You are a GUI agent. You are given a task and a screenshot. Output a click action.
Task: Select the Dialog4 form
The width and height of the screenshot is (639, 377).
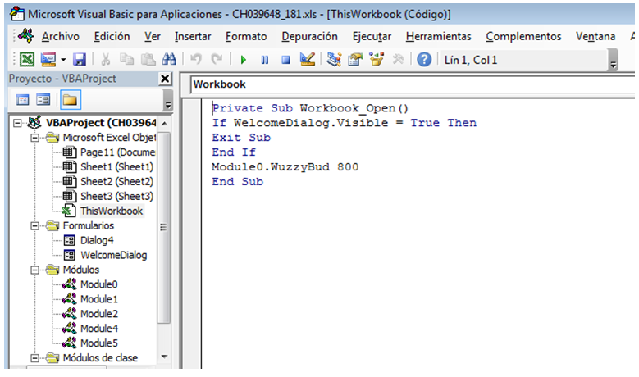97,240
